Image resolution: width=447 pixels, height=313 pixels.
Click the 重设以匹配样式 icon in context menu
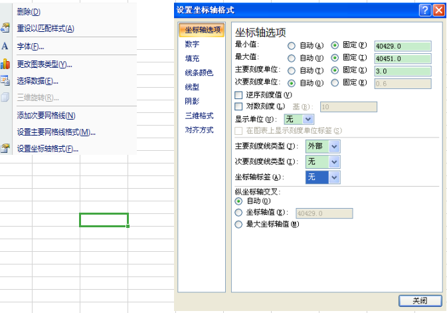click(5, 28)
